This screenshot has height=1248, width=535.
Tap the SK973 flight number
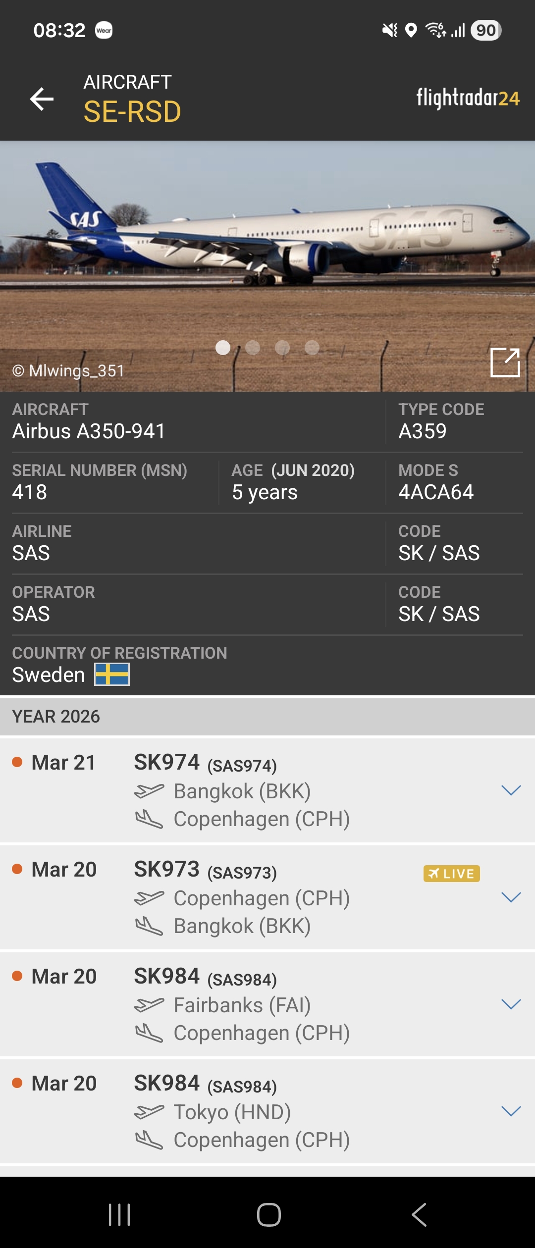click(167, 869)
